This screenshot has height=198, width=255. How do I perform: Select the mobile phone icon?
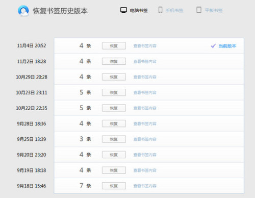pyautogui.click(x=160, y=10)
